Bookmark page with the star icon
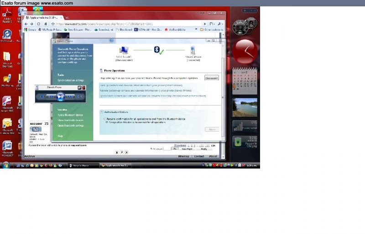This screenshot has height=234, width=365. pos(53,24)
